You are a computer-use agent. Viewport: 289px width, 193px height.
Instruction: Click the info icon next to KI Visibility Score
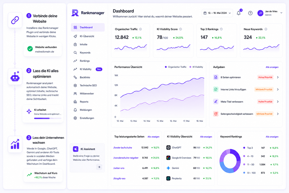[x=181, y=29]
